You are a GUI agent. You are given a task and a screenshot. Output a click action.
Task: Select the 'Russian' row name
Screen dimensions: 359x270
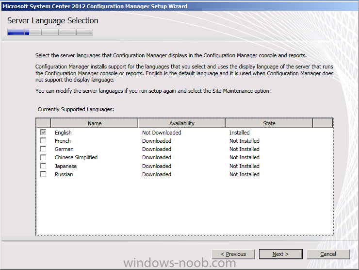[64, 174]
